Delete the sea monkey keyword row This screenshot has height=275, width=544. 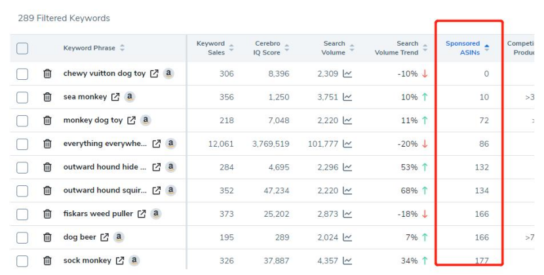(x=47, y=97)
